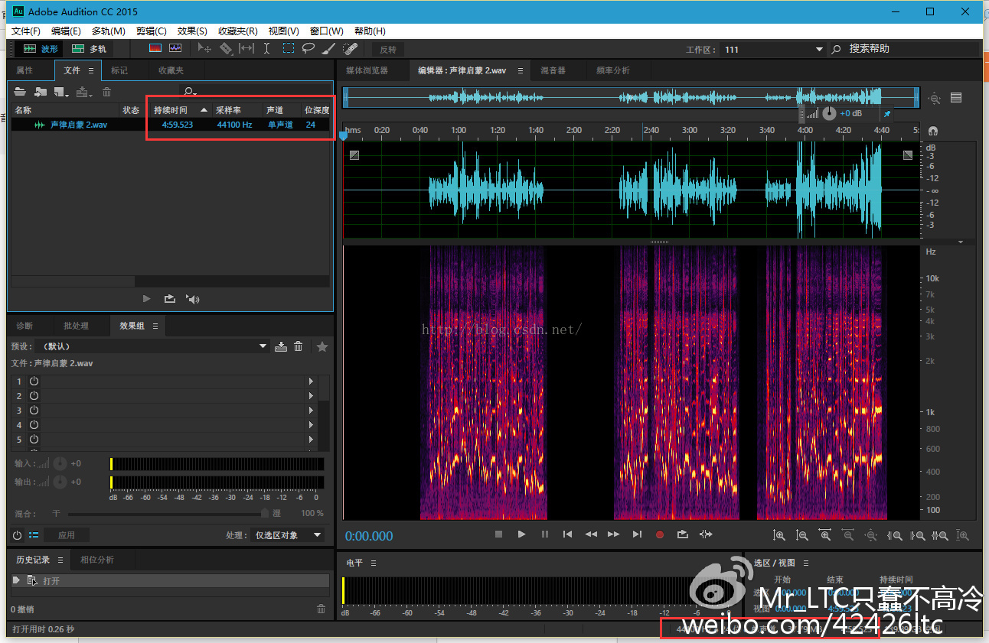Click the Import File icon
The image size is (989, 643).
[41, 92]
